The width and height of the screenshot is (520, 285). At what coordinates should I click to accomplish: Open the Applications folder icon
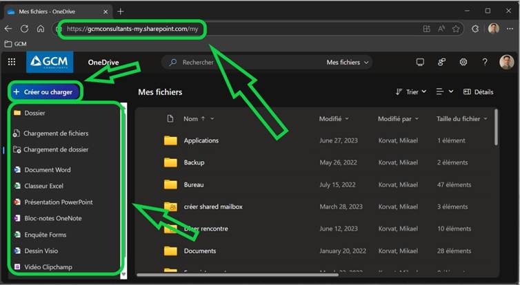pyautogui.click(x=170, y=140)
